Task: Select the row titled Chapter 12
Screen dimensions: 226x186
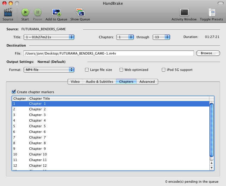Action: coord(111,166)
